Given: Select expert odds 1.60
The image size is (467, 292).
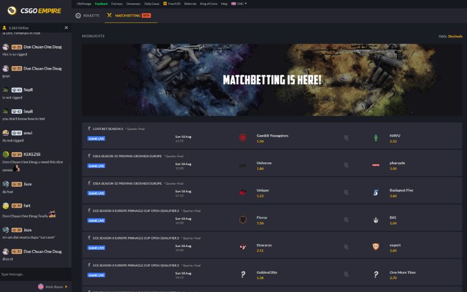Looking at the screenshot, I should [x=393, y=251].
